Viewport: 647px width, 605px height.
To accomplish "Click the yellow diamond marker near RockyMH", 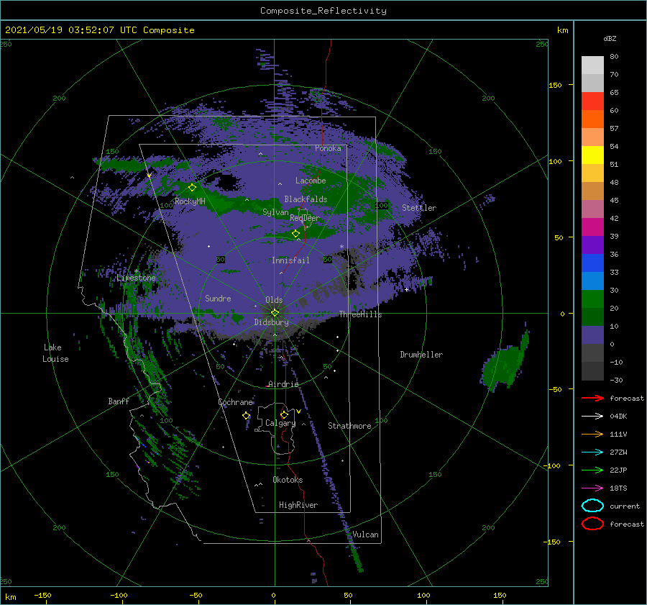I will 192,188.
